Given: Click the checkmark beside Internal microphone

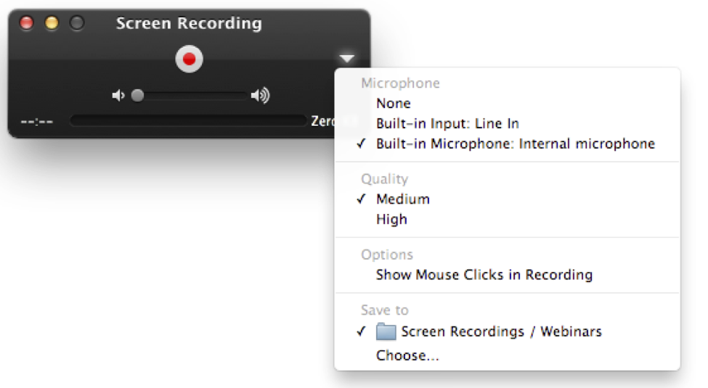Looking at the screenshot, I should [x=361, y=144].
